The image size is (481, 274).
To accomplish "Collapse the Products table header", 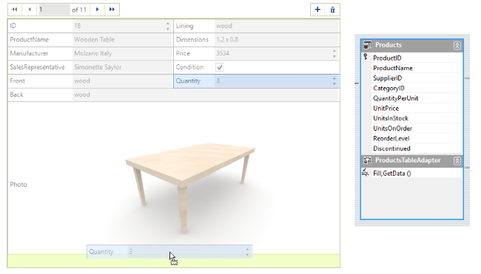I will [457, 46].
